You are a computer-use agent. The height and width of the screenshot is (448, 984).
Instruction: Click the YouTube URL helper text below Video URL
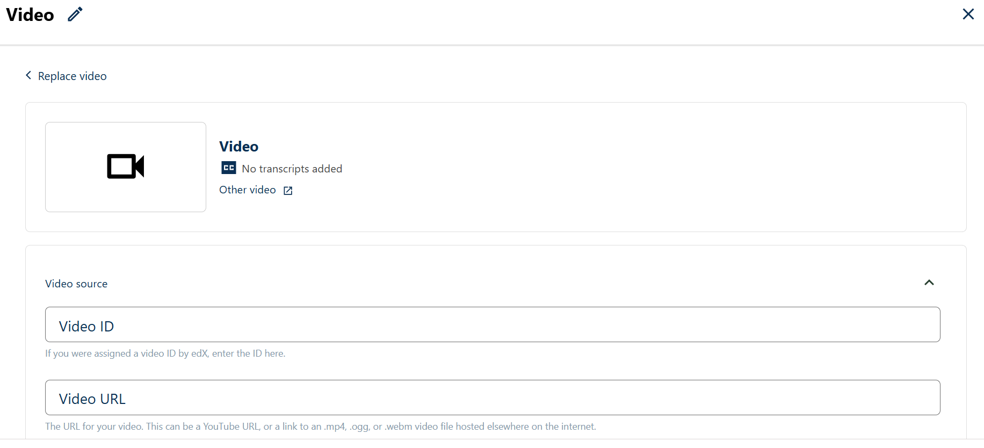(x=321, y=427)
